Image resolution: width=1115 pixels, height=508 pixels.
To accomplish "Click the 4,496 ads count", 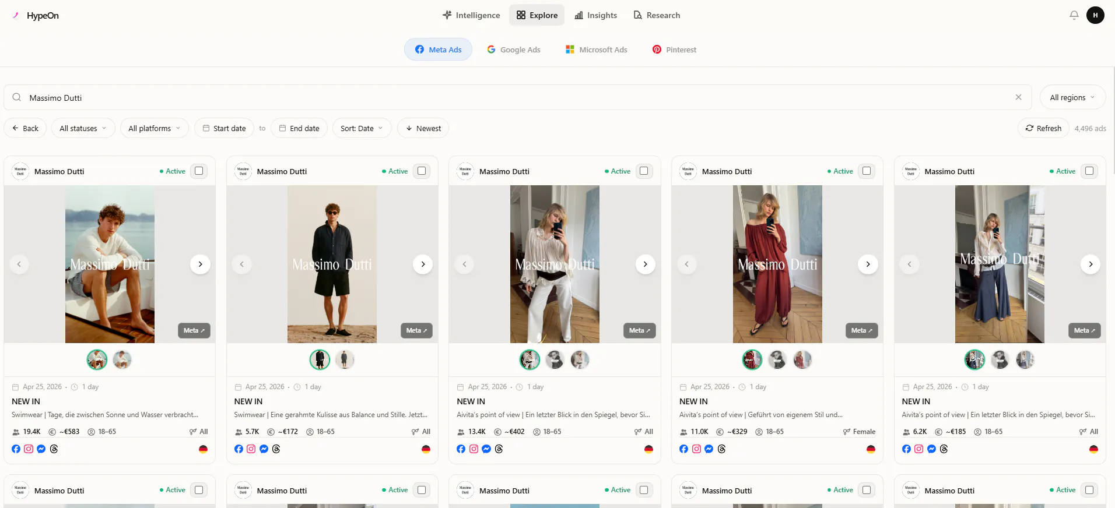I will (x=1090, y=129).
